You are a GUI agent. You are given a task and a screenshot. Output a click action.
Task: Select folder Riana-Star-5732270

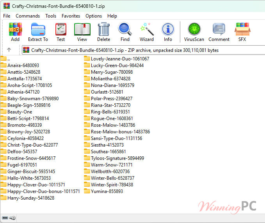107,105
